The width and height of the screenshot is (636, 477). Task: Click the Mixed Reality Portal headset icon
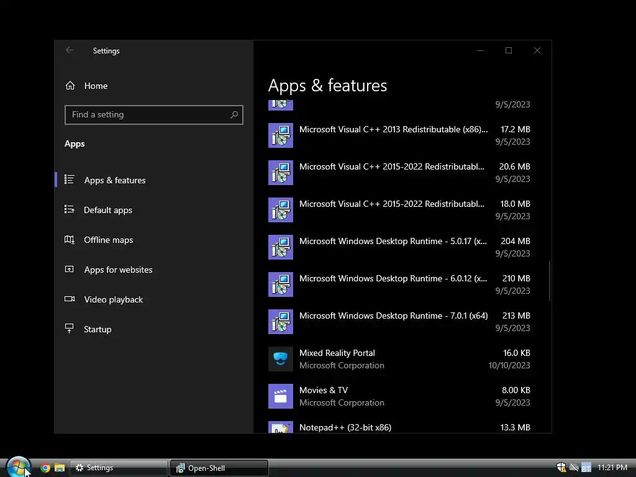click(x=281, y=360)
